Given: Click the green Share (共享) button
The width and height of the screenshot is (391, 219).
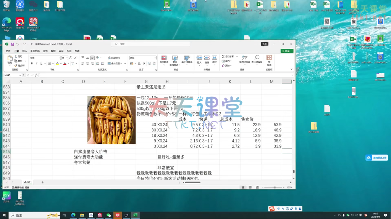Looking at the screenshot, I should pyautogui.click(x=287, y=51).
